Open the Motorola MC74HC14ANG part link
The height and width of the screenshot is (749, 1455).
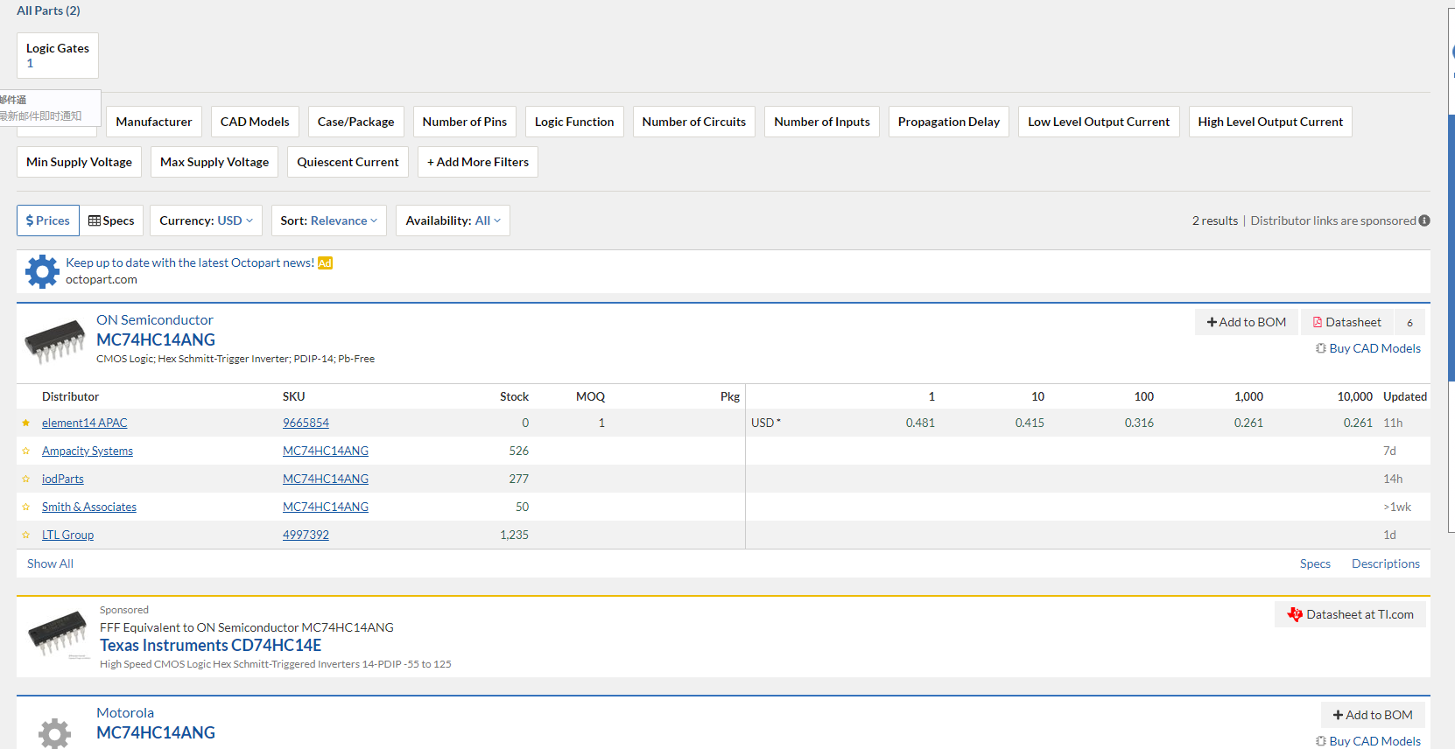pyautogui.click(x=156, y=732)
